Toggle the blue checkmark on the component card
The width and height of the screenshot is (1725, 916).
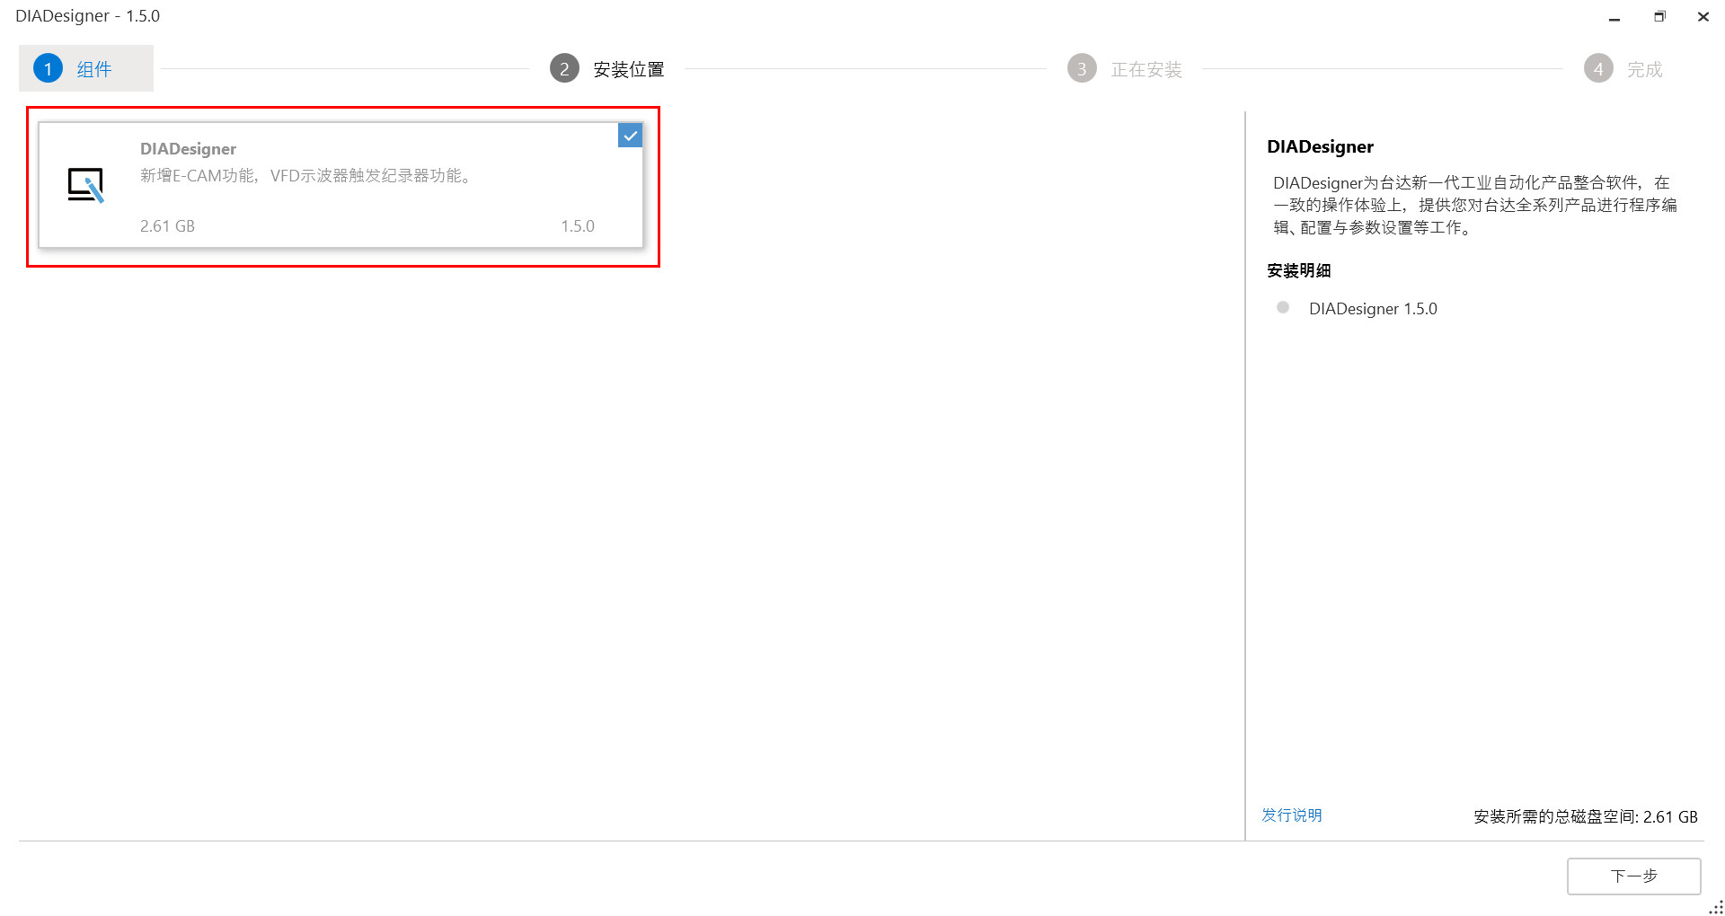630,136
